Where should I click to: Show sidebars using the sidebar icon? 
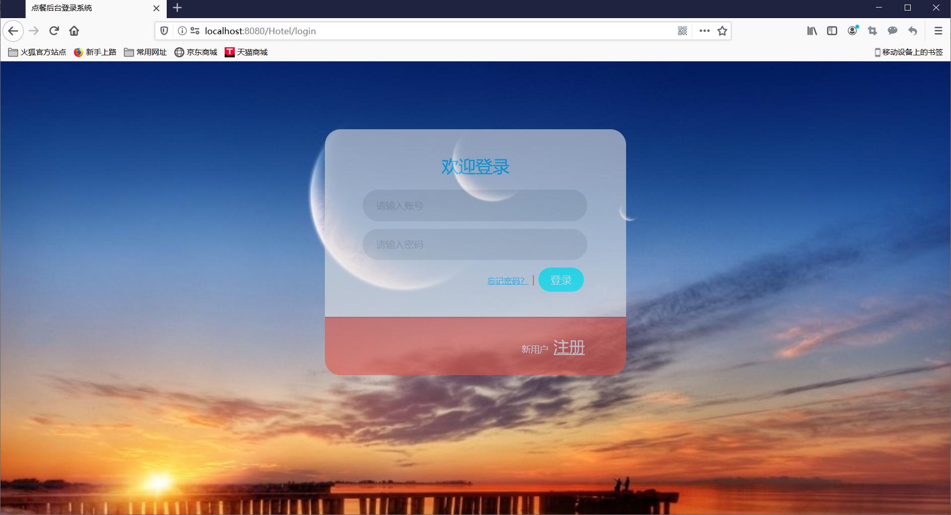(x=832, y=31)
